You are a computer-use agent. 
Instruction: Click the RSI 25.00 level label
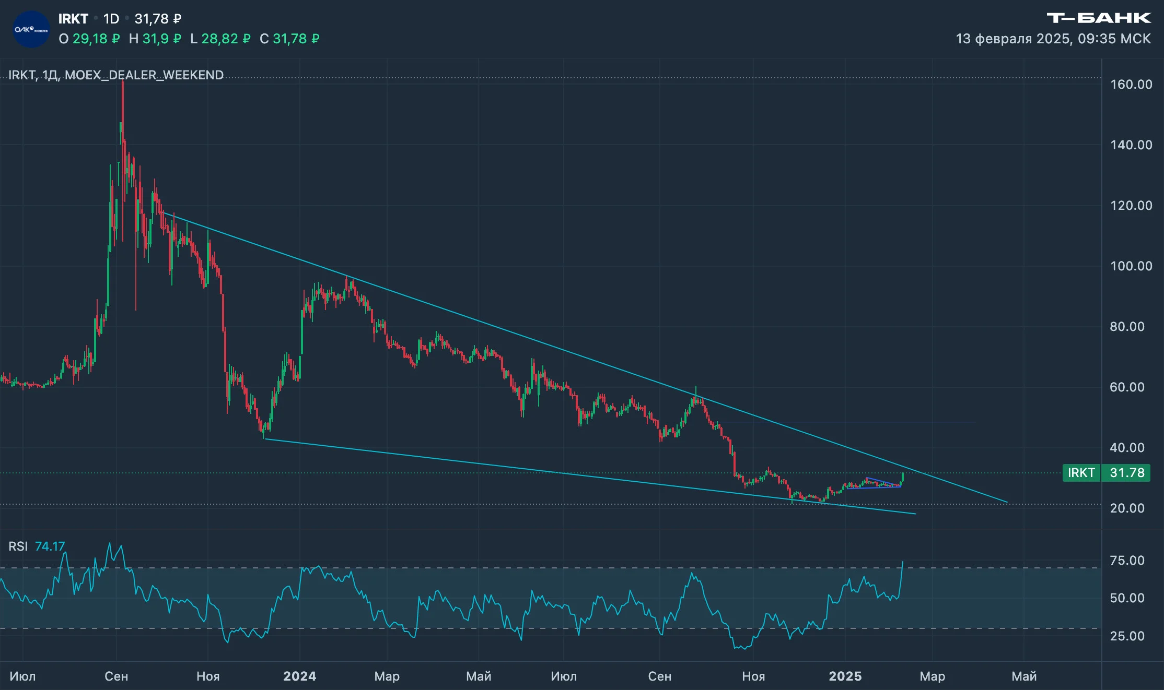tap(1127, 636)
